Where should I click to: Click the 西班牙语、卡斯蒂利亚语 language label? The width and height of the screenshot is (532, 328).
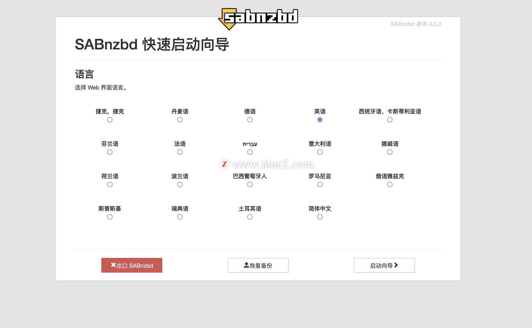pos(390,112)
